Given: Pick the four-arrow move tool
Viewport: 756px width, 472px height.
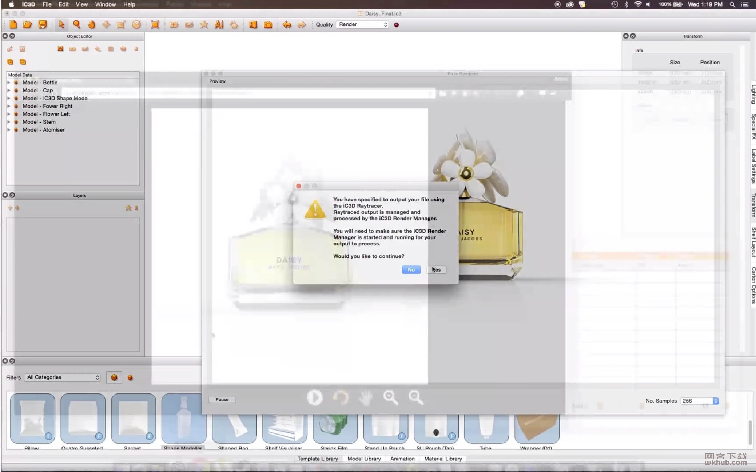Looking at the screenshot, I should 106,24.
